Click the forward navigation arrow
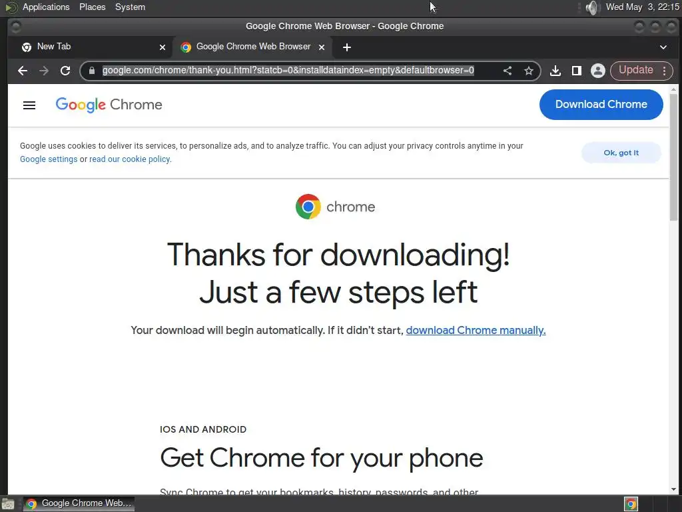Image resolution: width=682 pixels, height=512 pixels. 43,71
